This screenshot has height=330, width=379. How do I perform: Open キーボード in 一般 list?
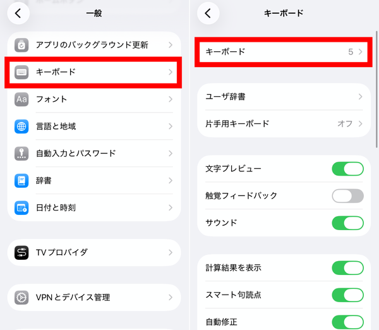(x=94, y=72)
